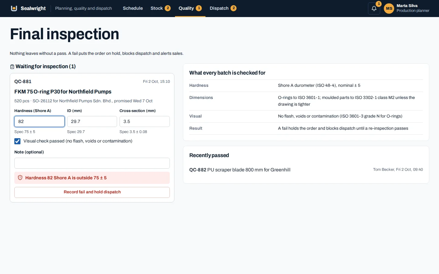Image resolution: width=439 pixels, height=274 pixels.
Task: Click the MS user avatar
Action: coord(389,9)
